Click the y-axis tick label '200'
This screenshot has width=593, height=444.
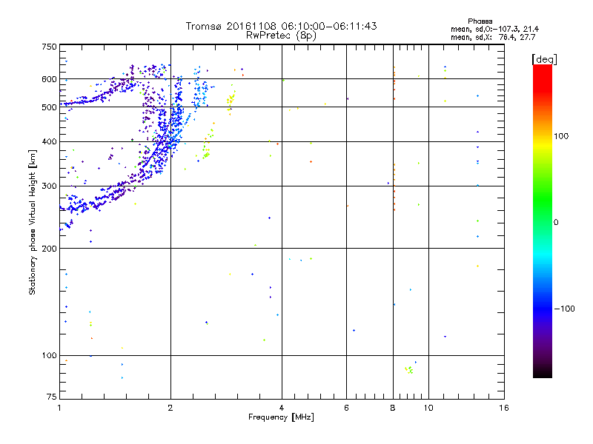click(x=50, y=248)
